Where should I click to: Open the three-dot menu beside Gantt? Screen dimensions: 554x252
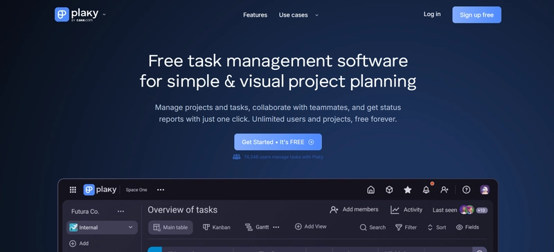276,227
